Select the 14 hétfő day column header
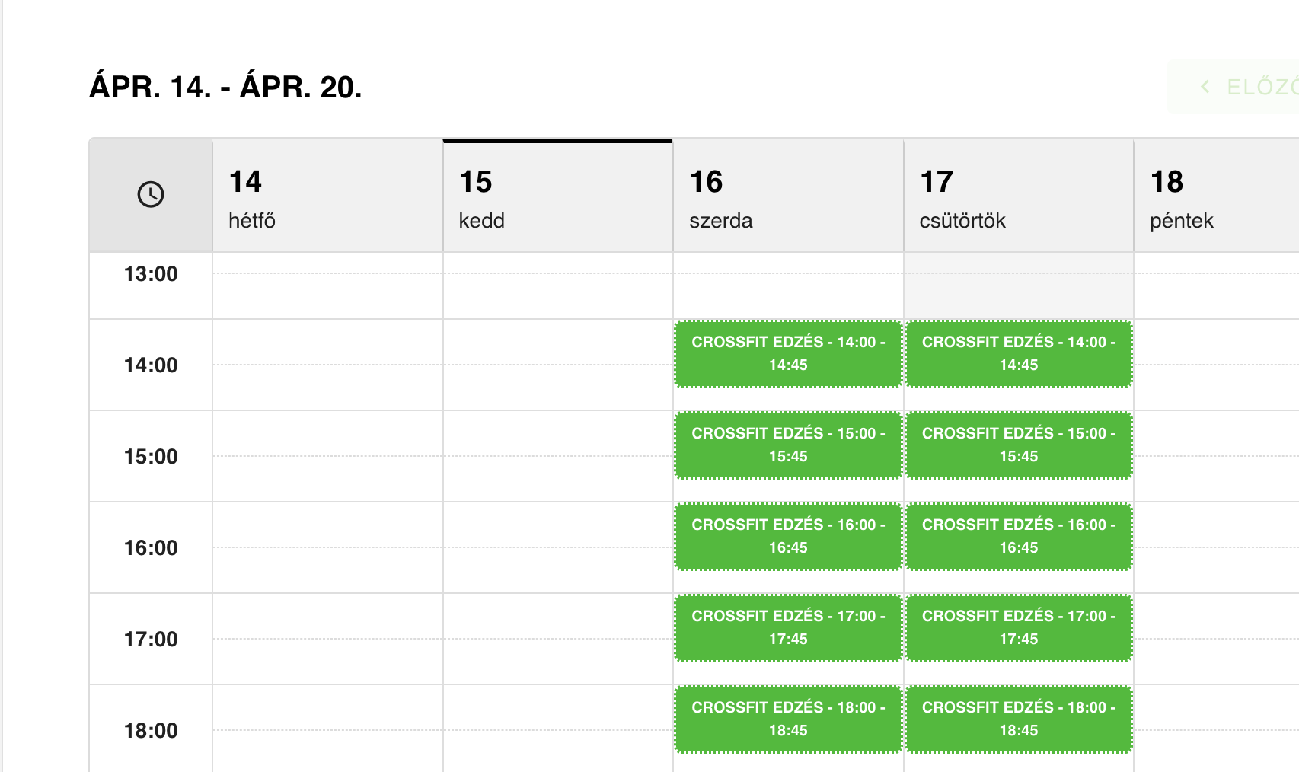Image resolution: width=1299 pixels, height=772 pixels. pyautogui.click(x=327, y=196)
